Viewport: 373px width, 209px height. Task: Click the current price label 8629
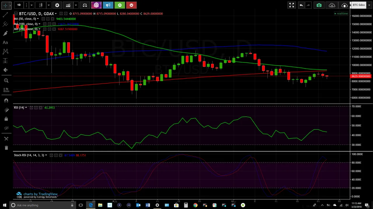tap(361, 76)
